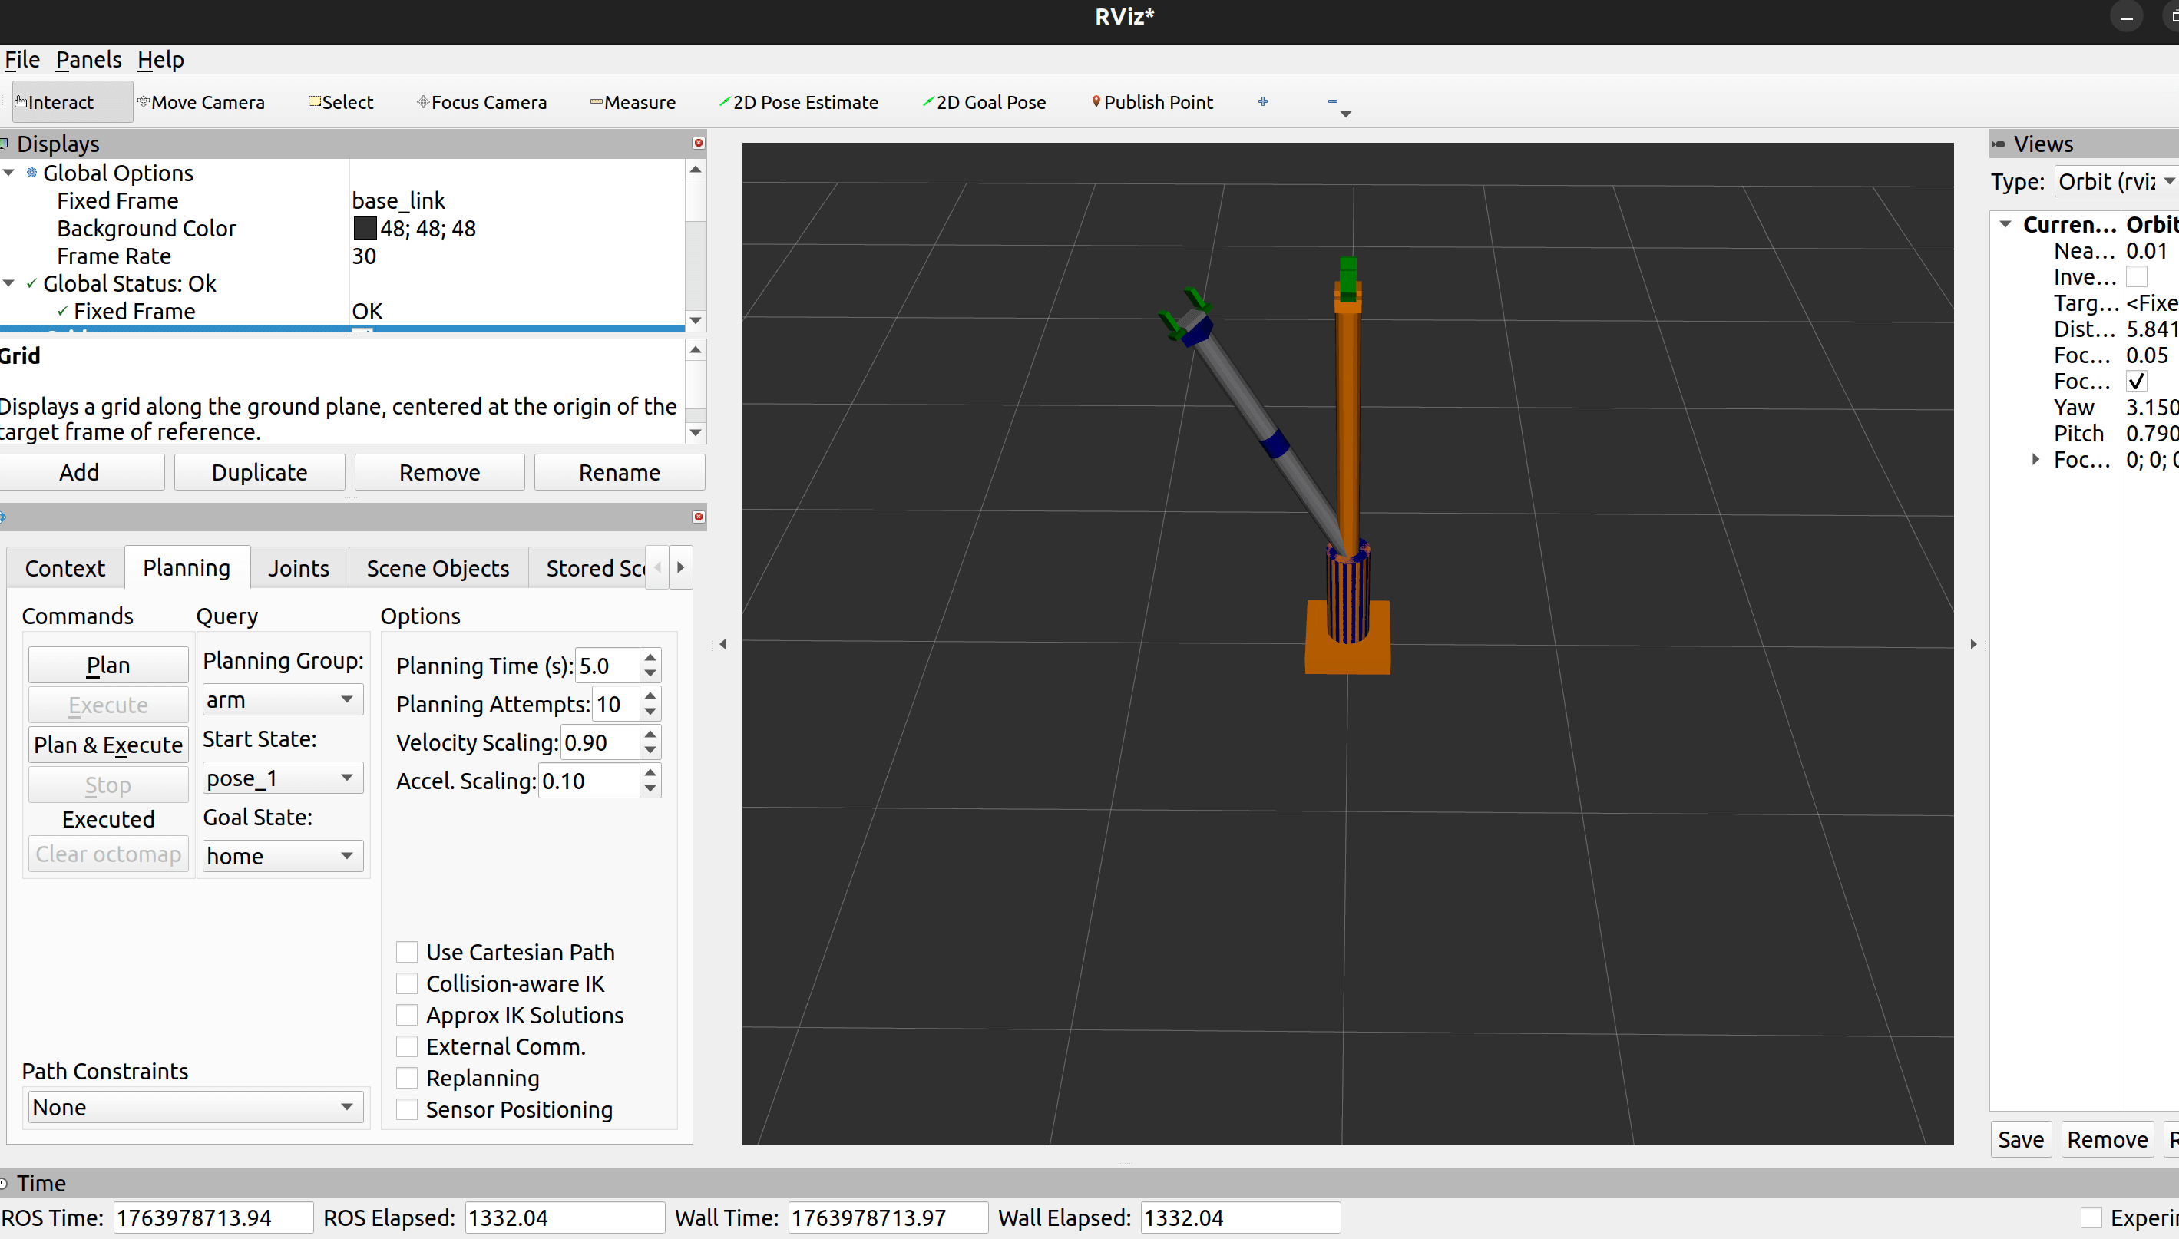Switch to the Joints tab
This screenshot has width=2179, height=1239.
point(299,567)
